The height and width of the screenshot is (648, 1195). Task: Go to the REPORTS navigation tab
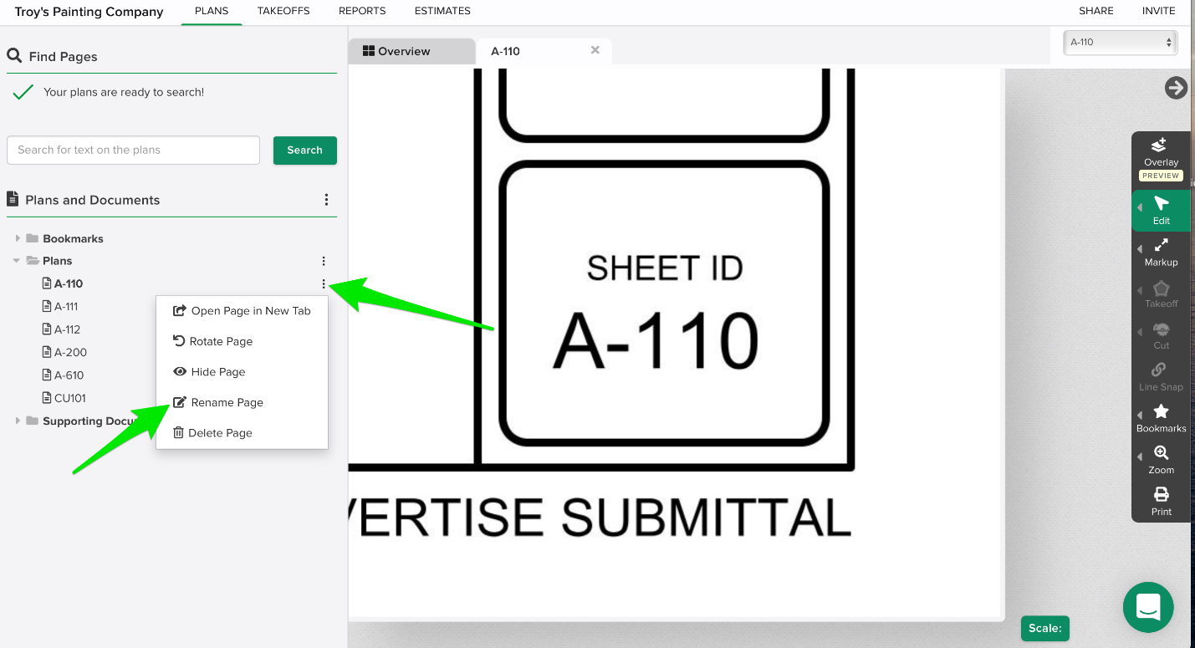(362, 11)
